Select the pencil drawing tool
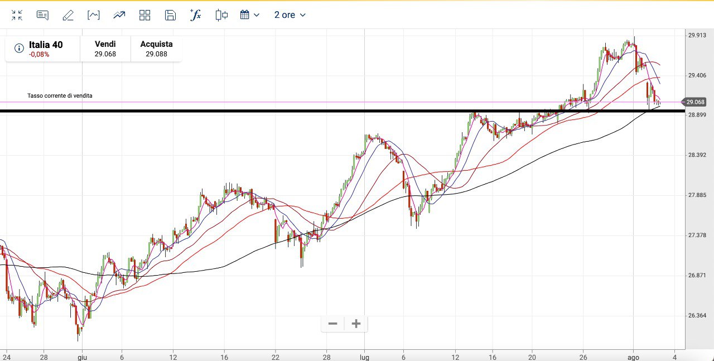The height and width of the screenshot is (361, 714). coord(68,15)
